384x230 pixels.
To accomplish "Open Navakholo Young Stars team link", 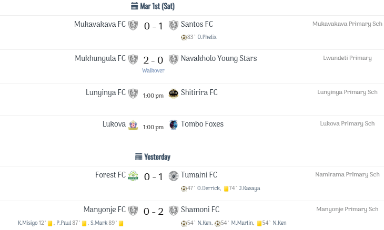I will point(219,58).
